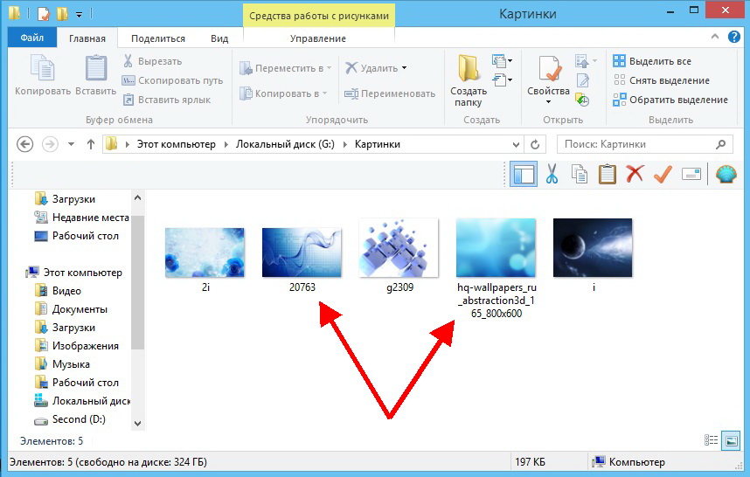Open the Управление tab
Viewport: 750px width, 477px height.
pyautogui.click(x=318, y=38)
